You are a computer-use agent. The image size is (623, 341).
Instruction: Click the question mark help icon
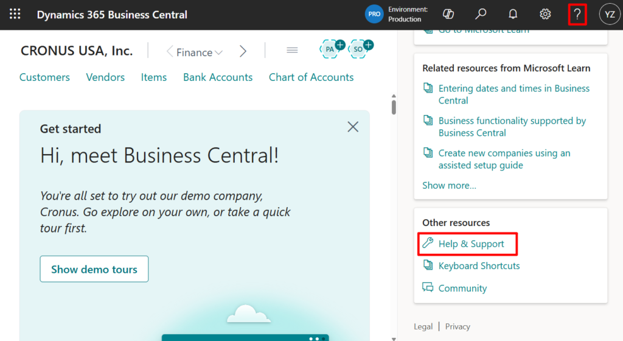pyautogui.click(x=577, y=15)
